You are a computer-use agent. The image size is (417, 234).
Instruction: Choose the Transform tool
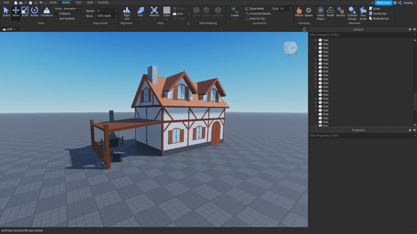pyautogui.click(x=47, y=11)
